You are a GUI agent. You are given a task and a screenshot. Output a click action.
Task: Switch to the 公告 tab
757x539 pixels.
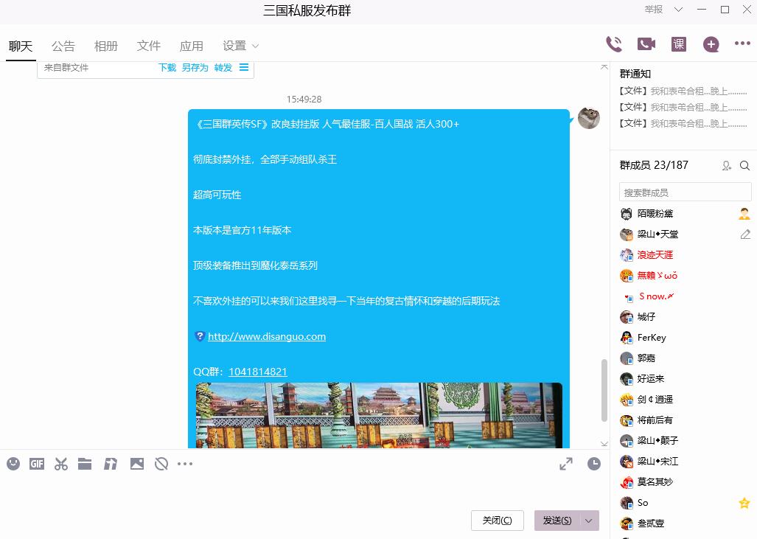coord(63,46)
